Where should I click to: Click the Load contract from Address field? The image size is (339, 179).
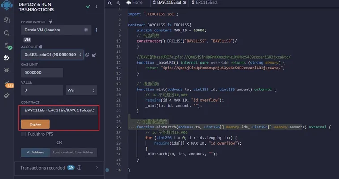click(x=73, y=153)
